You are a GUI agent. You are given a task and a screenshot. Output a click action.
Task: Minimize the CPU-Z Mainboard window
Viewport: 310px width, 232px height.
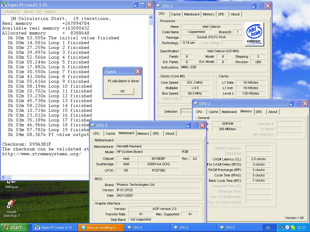[x=188, y=125]
